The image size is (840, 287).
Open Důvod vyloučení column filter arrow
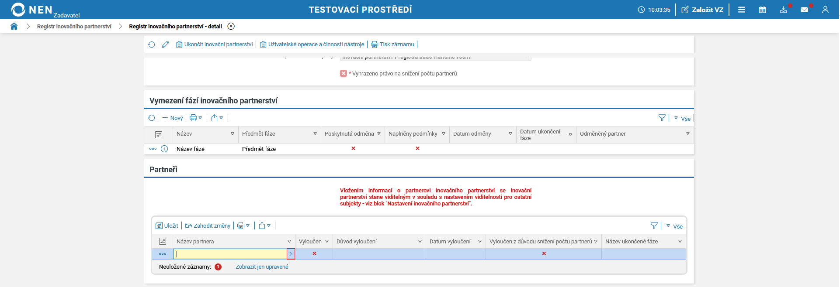420,242
